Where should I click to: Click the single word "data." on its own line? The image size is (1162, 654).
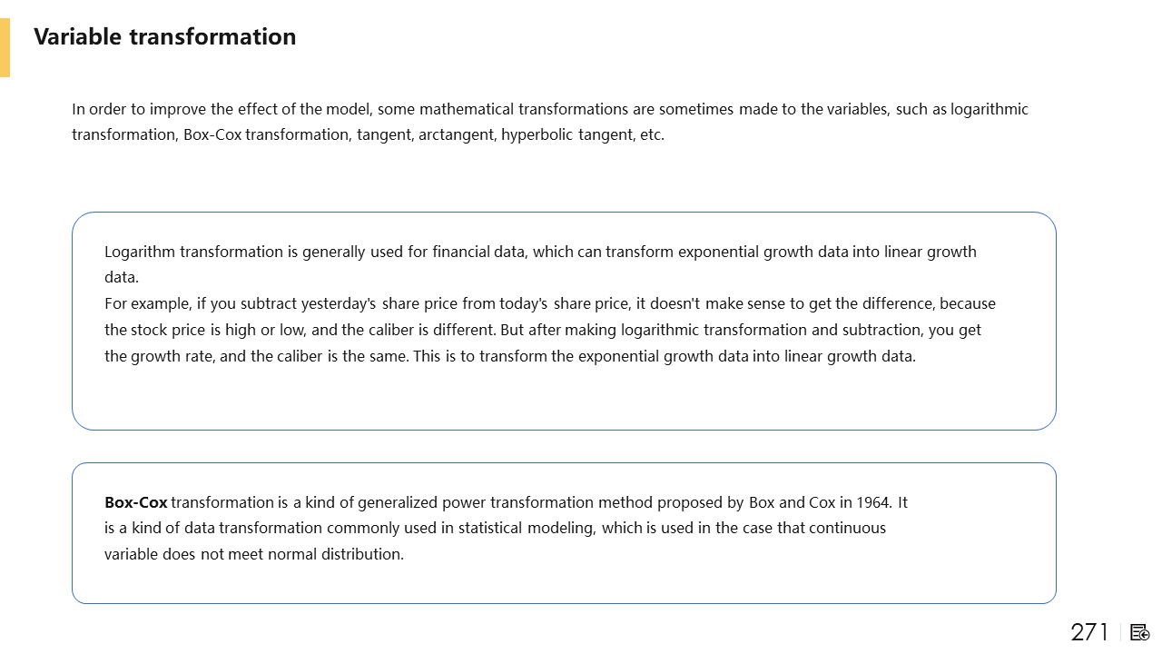pos(122,278)
